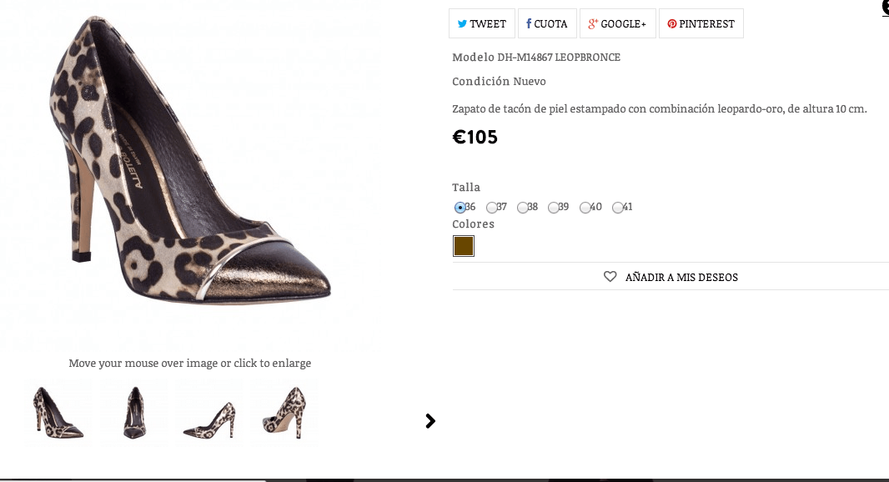Click the Google+ share icon
889x482 pixels.
(x=592, y=24)
